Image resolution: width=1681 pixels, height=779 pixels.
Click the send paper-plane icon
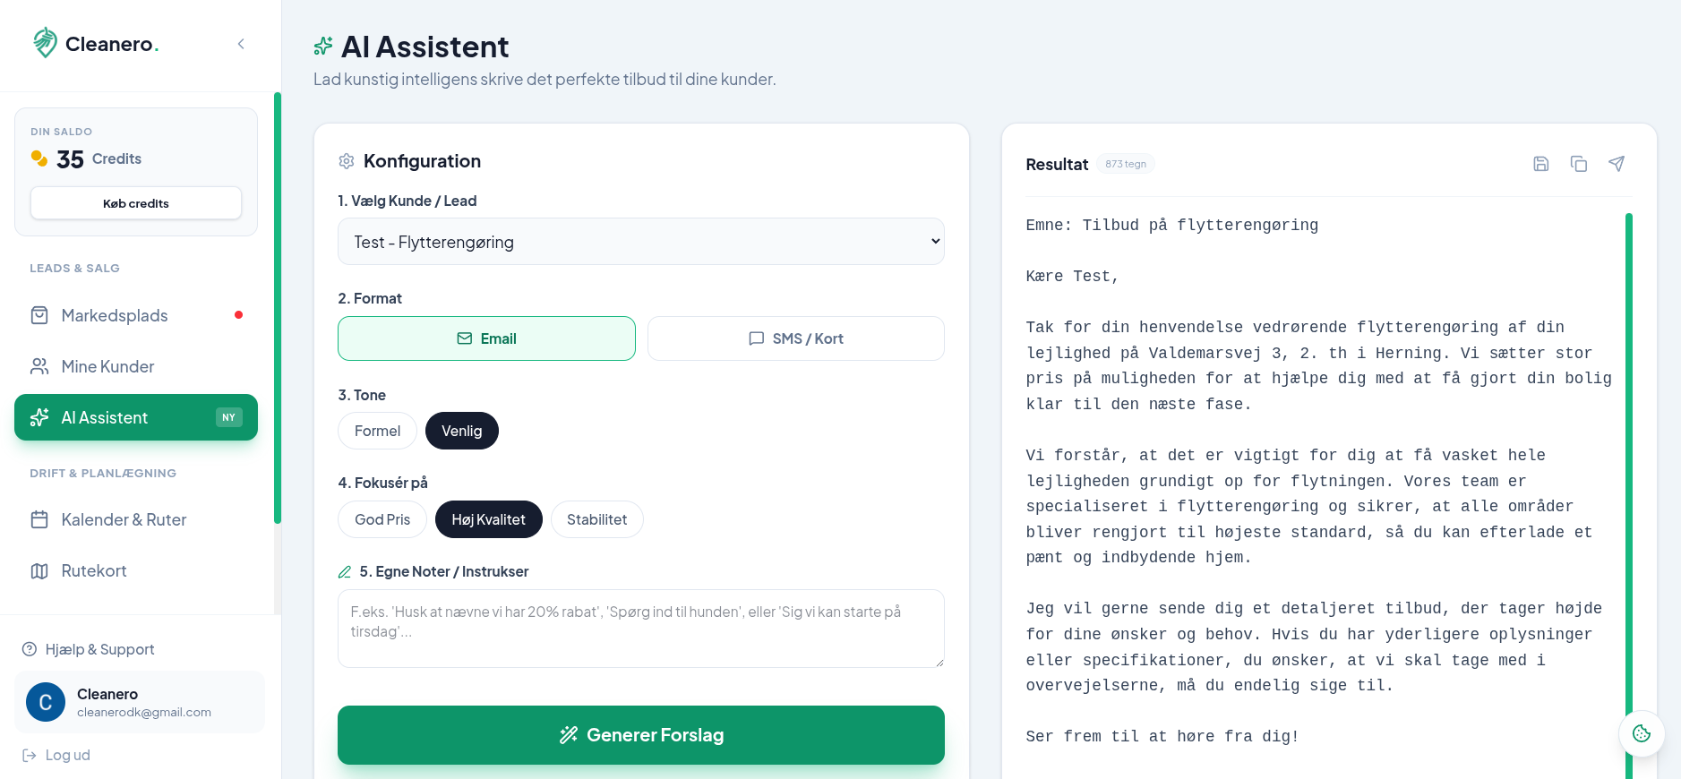[1616, 164]
